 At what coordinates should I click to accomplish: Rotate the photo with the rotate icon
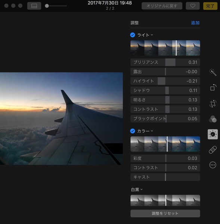point(213,88)
